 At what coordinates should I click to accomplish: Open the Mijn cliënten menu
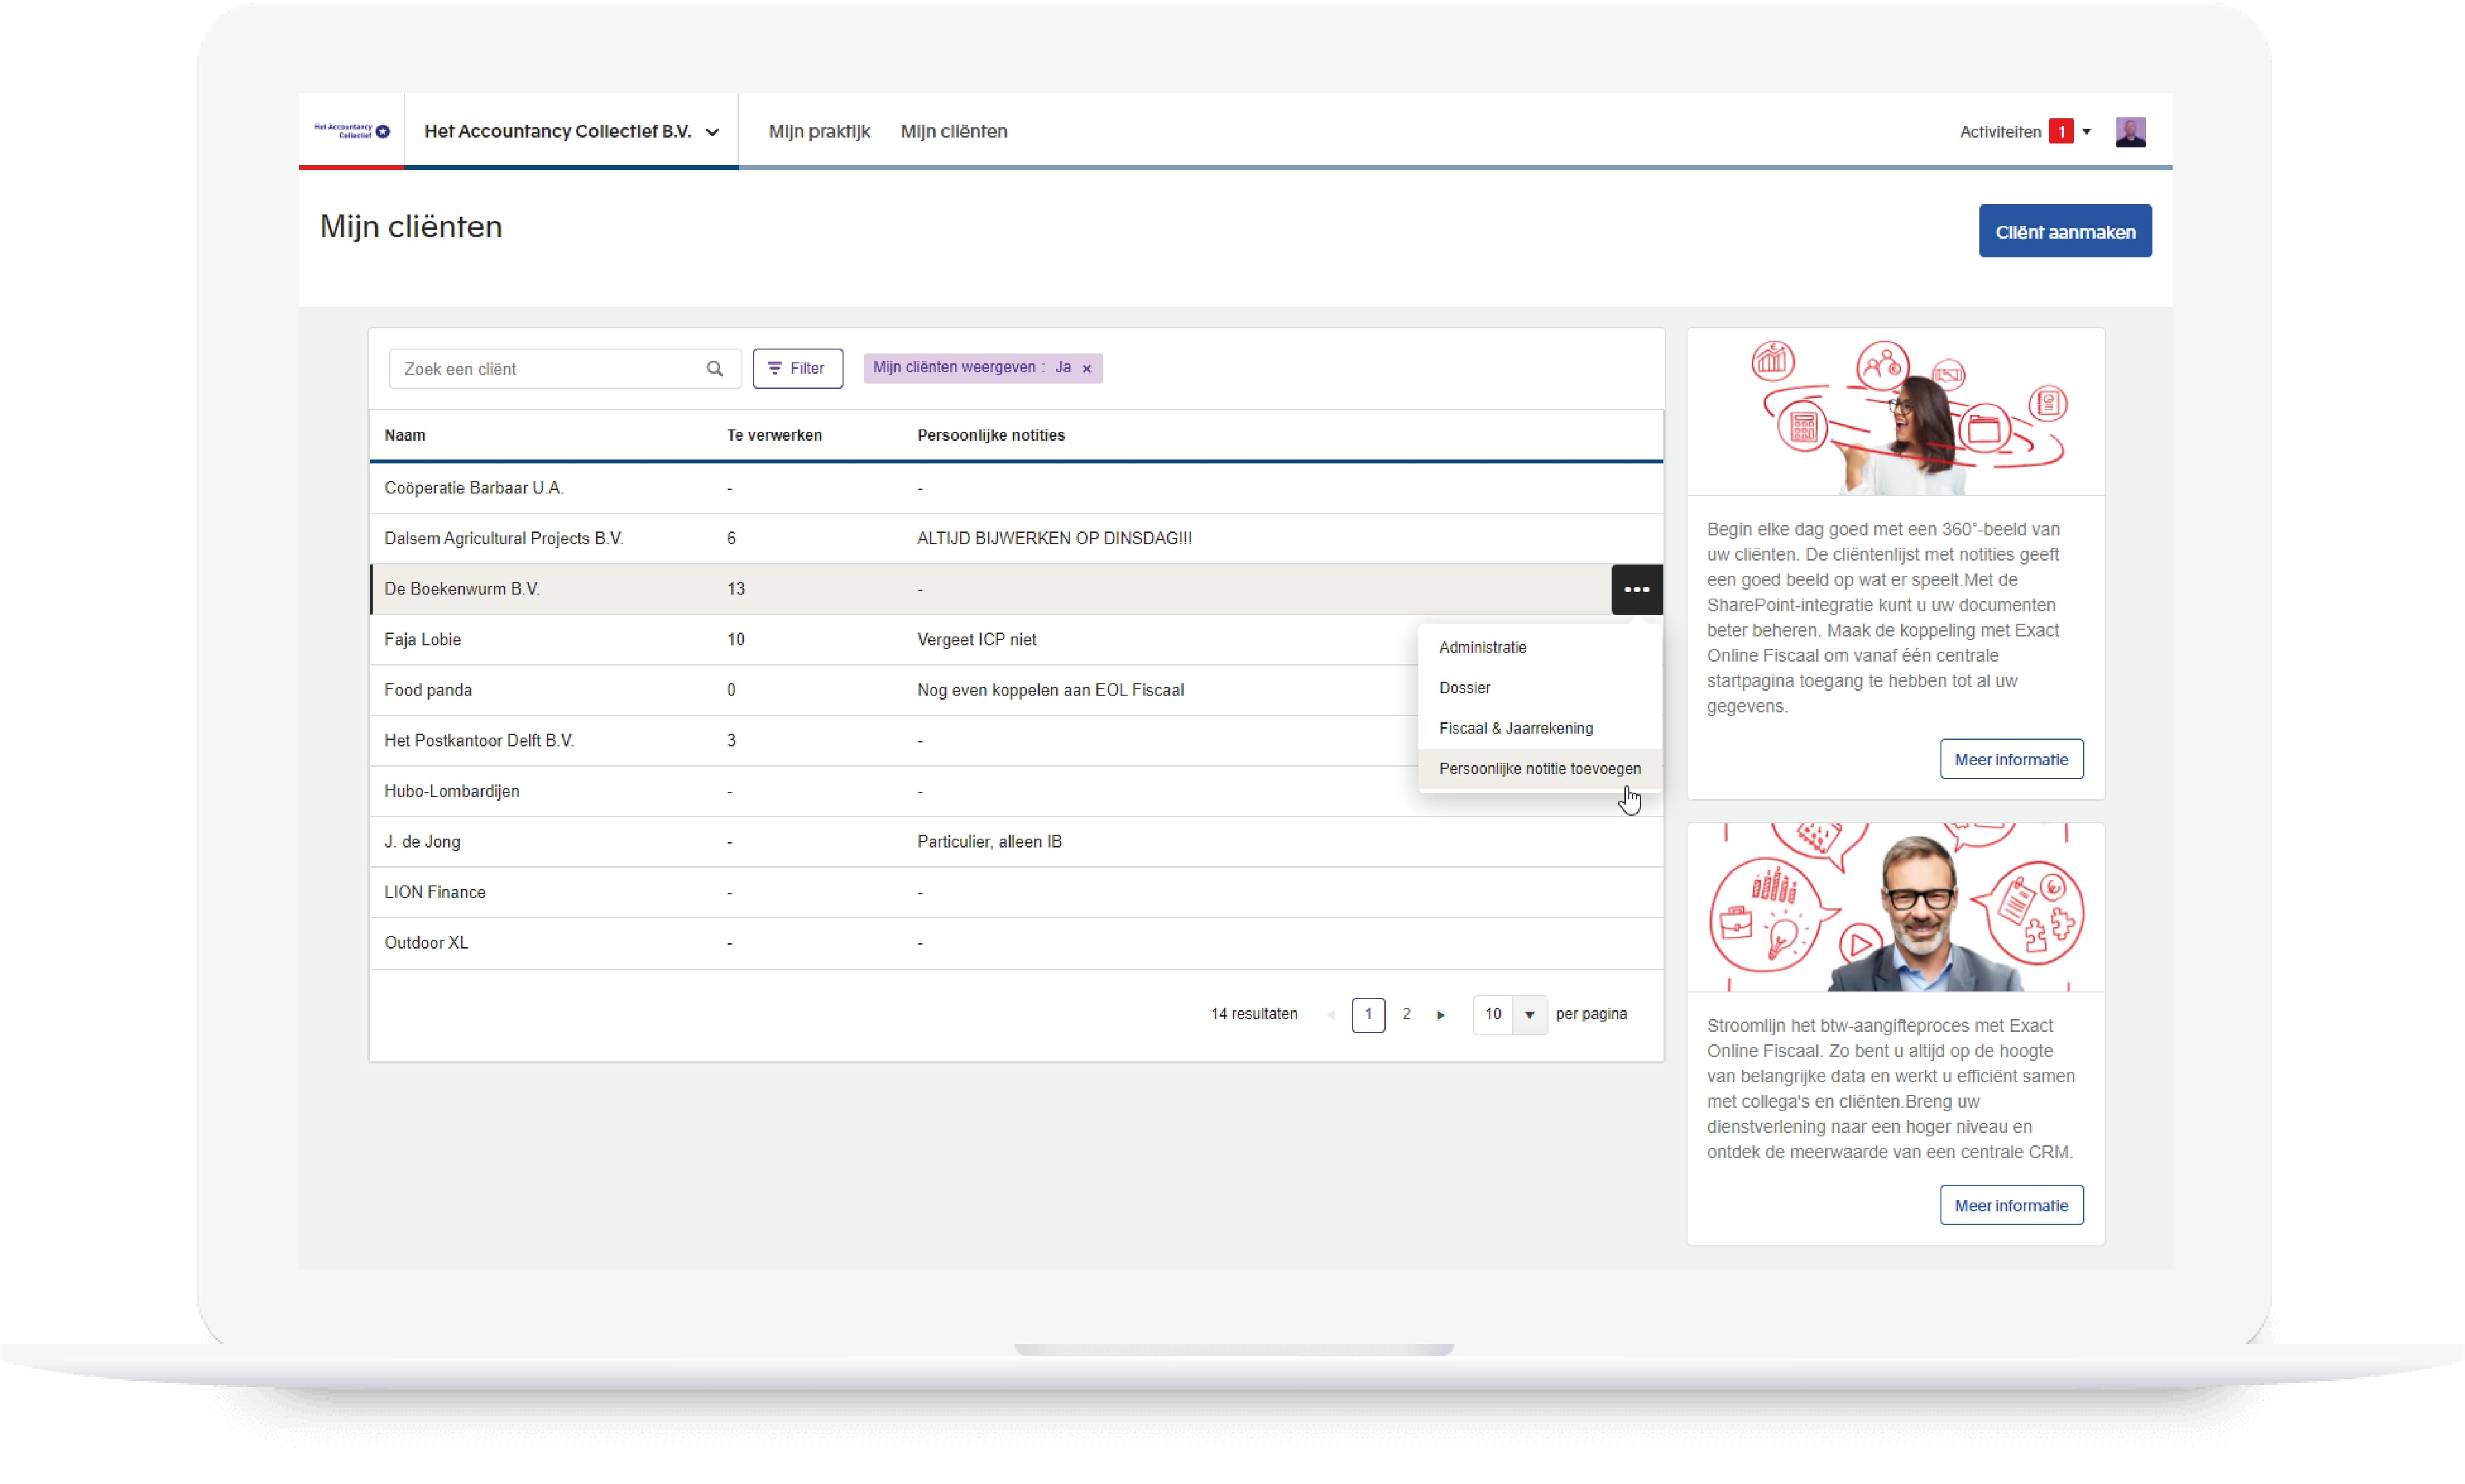tap(953, 132)
